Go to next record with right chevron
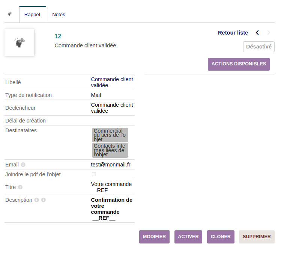Viewport: 284px width, 254px height. (x=269, y=33)
